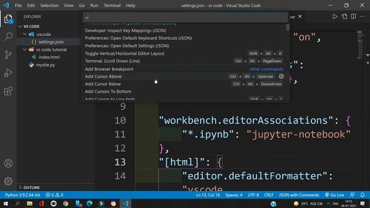Switch to VS Code in the taskbar
Screen dimensions: 370x208
(125, 203)
